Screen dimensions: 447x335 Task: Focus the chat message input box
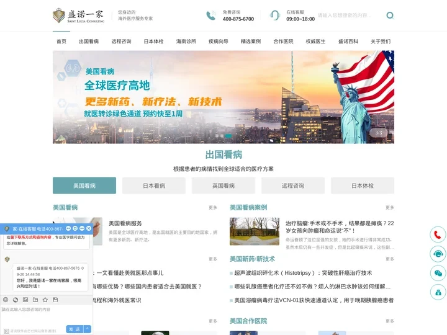click(46, 315)
